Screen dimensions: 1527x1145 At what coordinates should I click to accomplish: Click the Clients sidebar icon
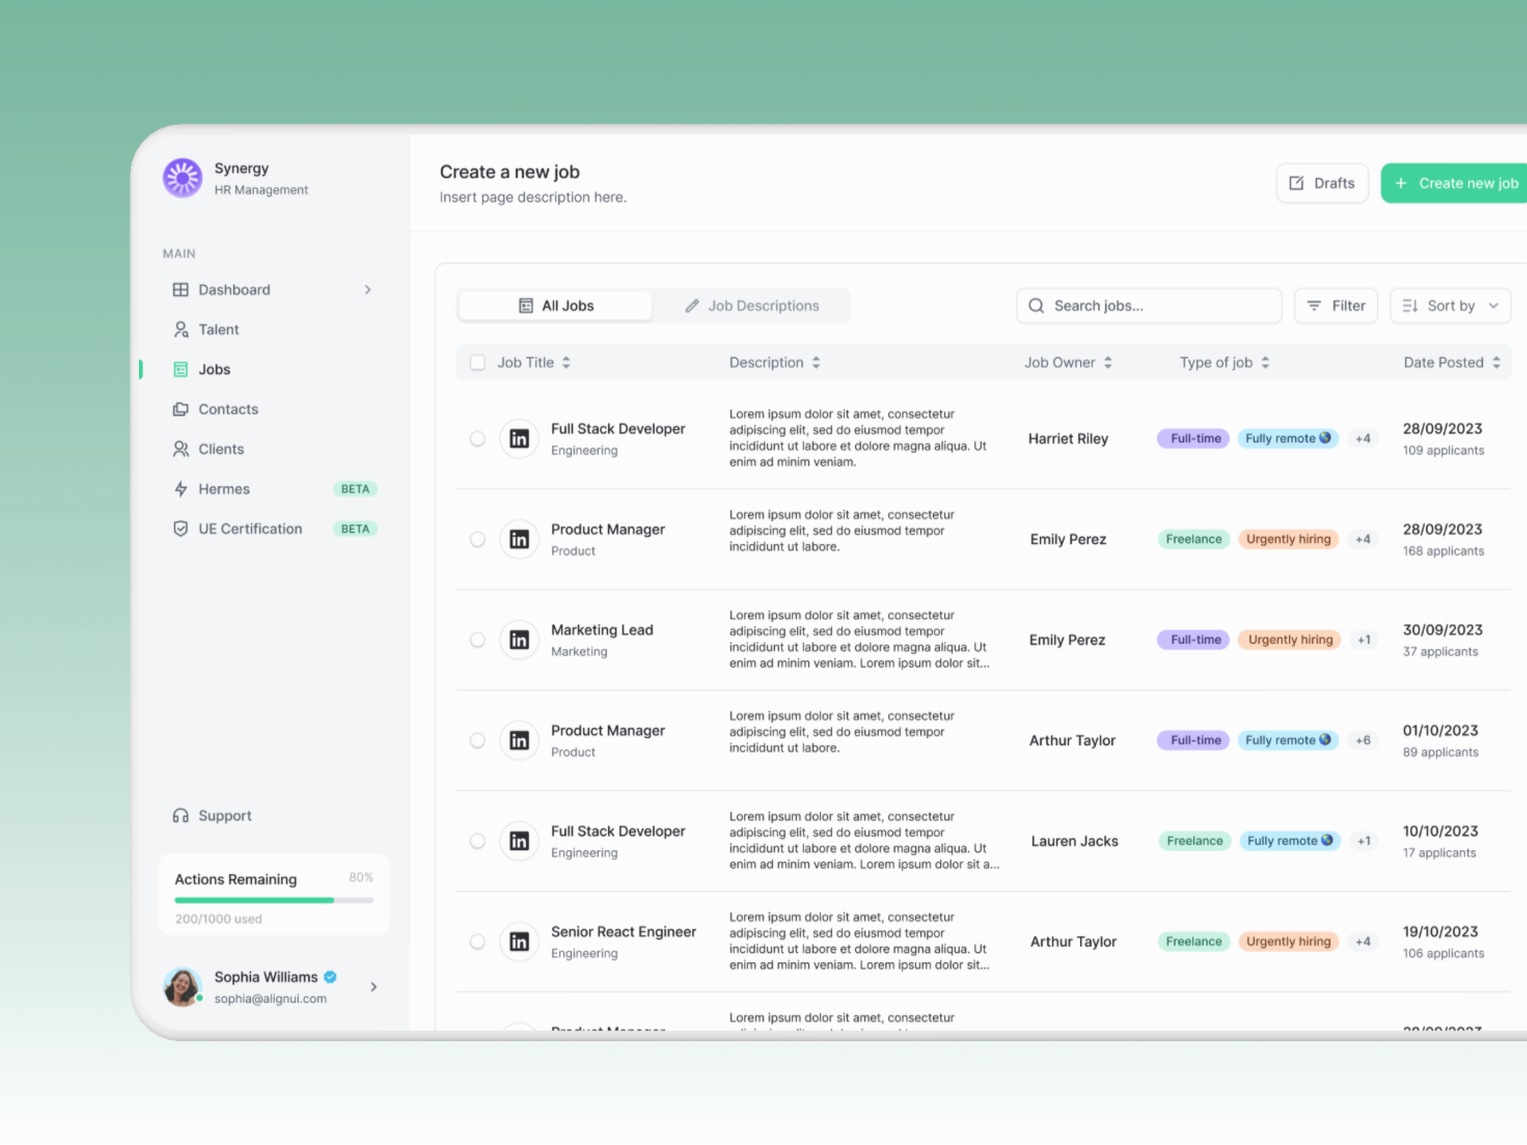pos(181,448)
